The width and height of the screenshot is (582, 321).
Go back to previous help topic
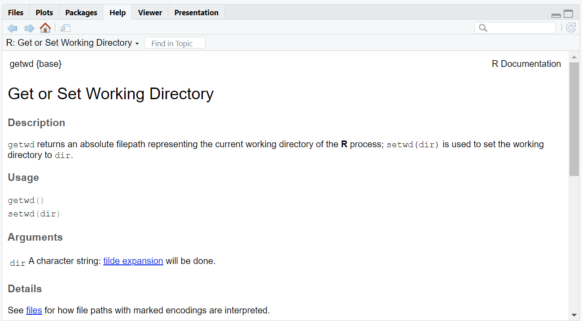click(x=13, y=28)
